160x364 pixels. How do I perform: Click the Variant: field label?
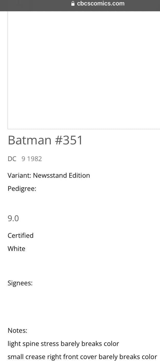[x=20, y=176]
